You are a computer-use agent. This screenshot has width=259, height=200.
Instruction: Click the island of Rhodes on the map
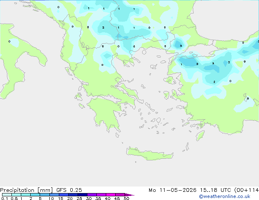point(200,136)
